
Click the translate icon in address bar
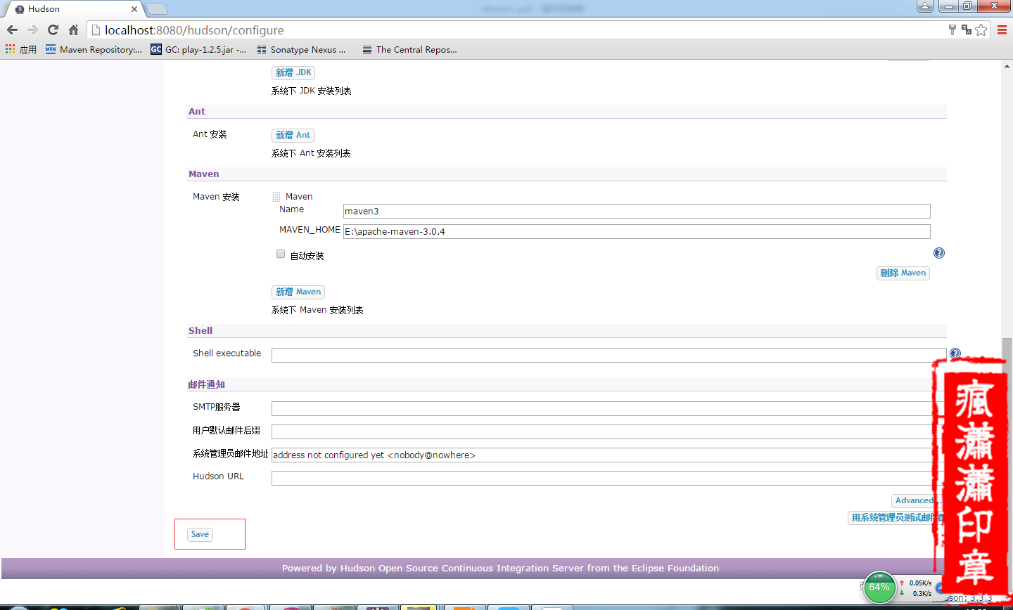tap(967, 30)
